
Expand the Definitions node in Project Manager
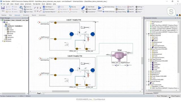tap(3, 41)
